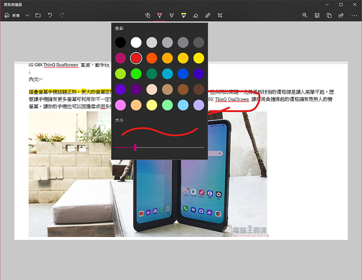Click the 大小 label in pen panel
The image size is (362, 280).
point(119,120)
